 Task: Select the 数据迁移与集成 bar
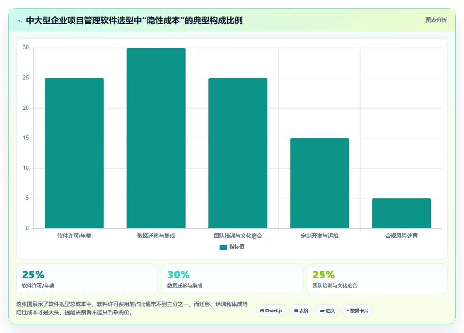point(156,138)
